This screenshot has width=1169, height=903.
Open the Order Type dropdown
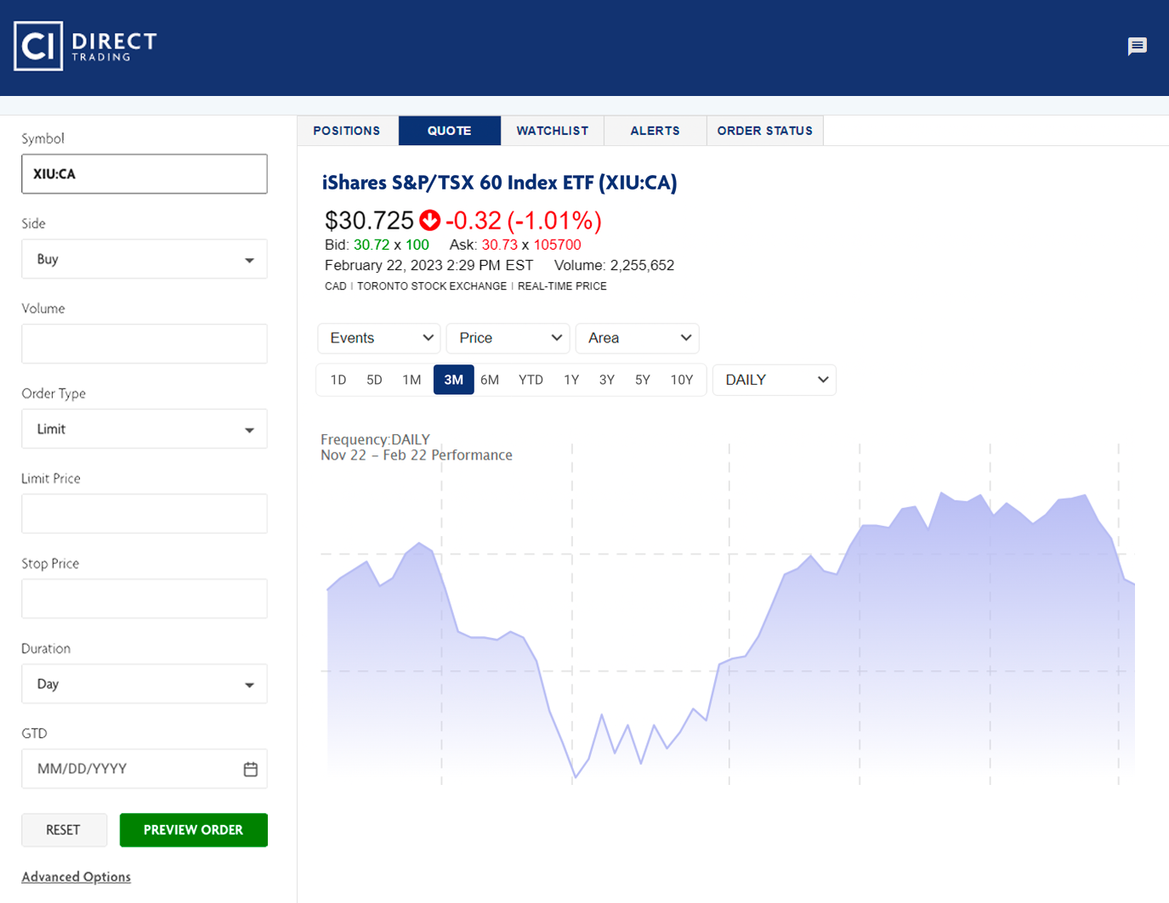click(x=145, y=429)
